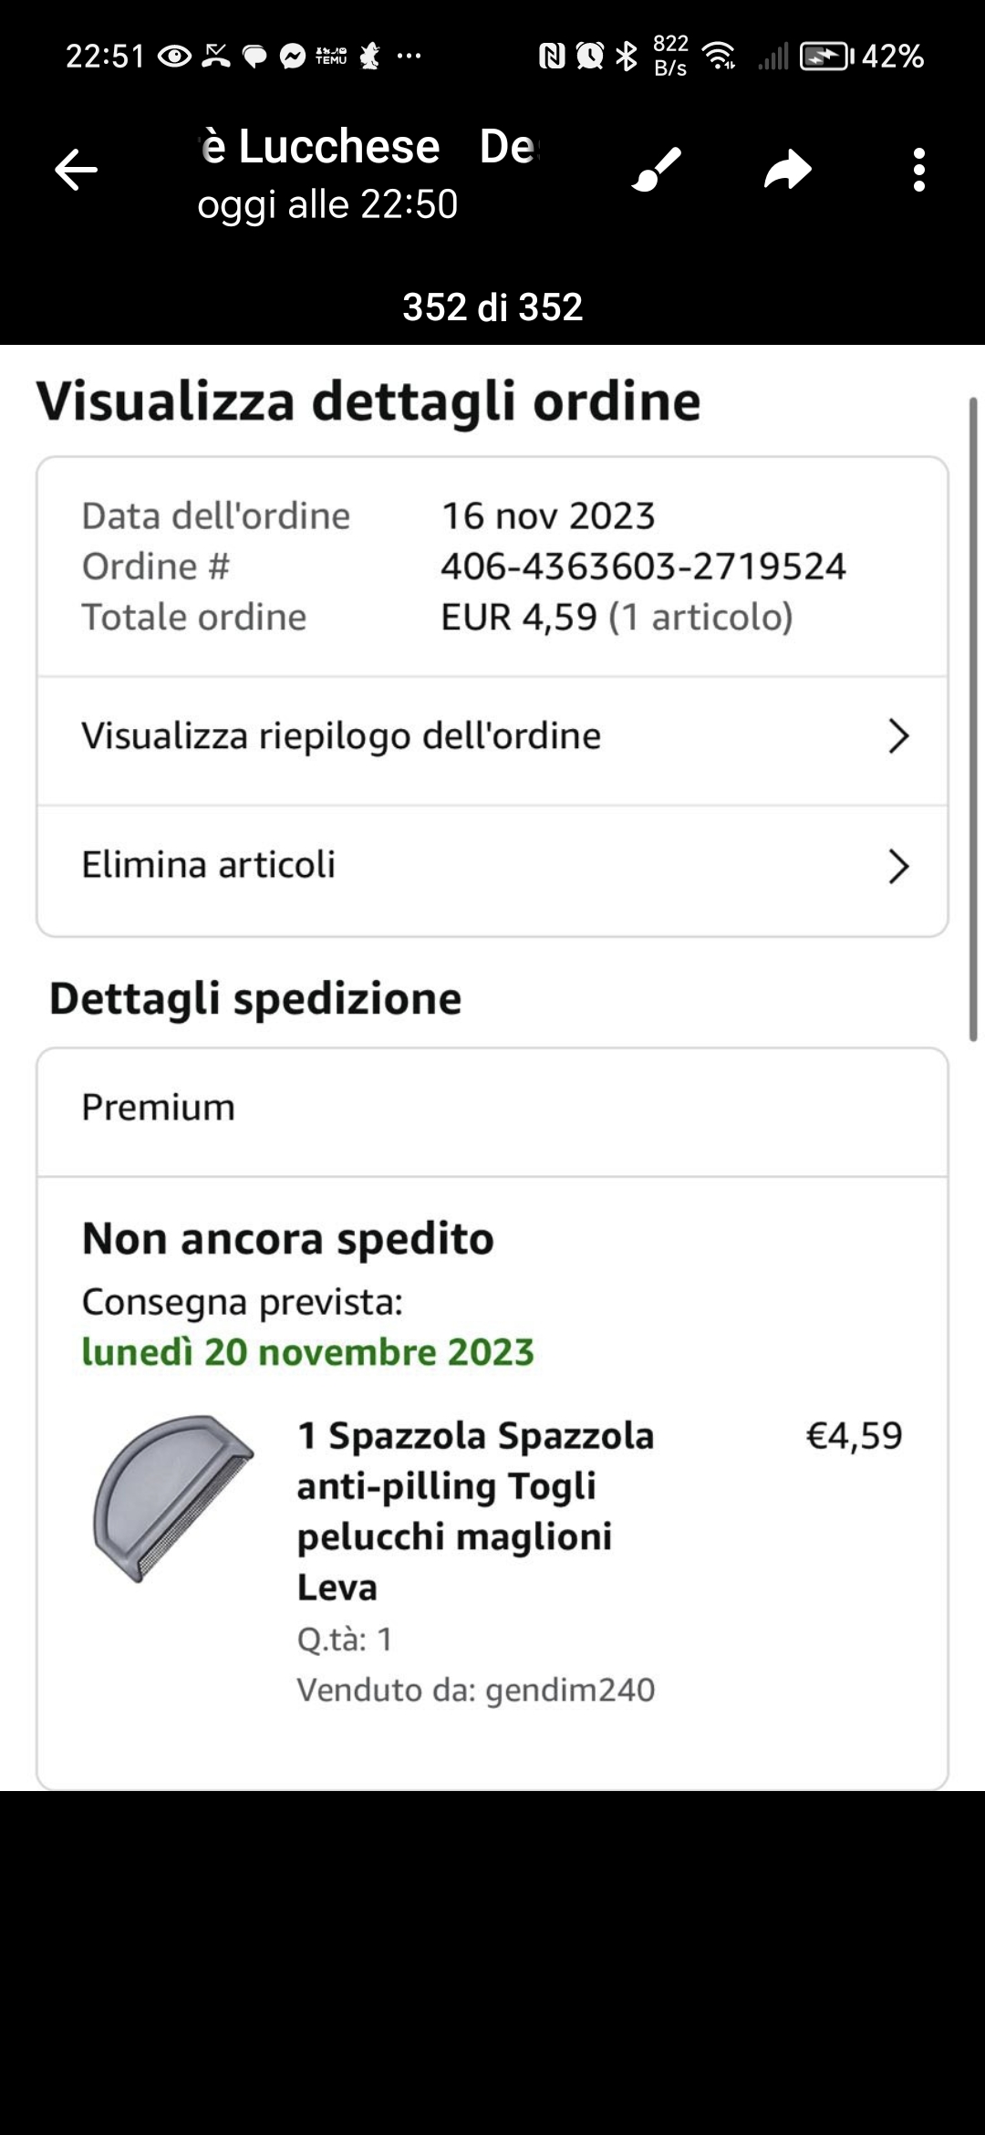Viewport: 985px width, 2135px height.
Task: Open the brush edit tool
Action: click(657, 170)
